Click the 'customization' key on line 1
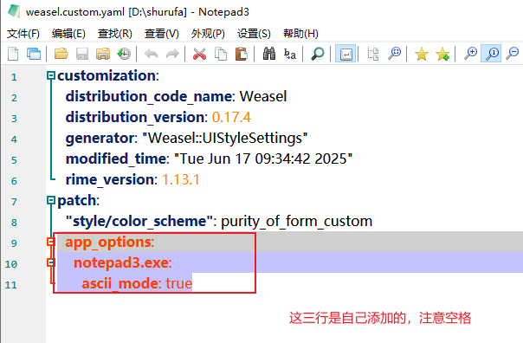 [x=107, y=75]
